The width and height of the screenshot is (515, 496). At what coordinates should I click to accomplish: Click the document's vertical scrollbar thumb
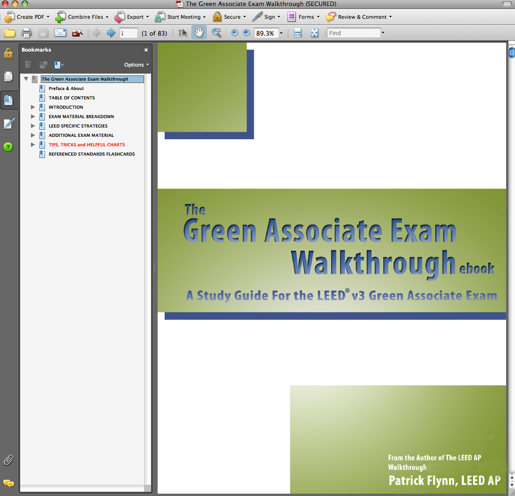coord(512,53)
